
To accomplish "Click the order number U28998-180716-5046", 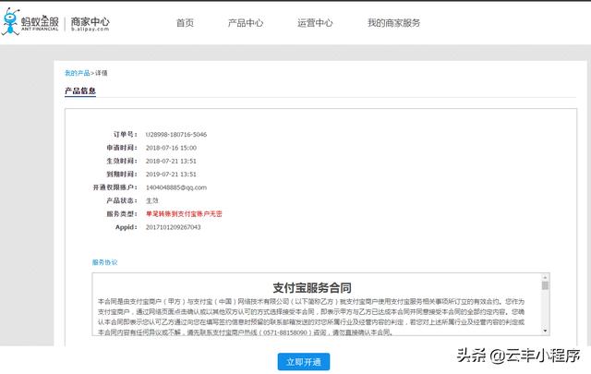I will (x=176, y=135).
